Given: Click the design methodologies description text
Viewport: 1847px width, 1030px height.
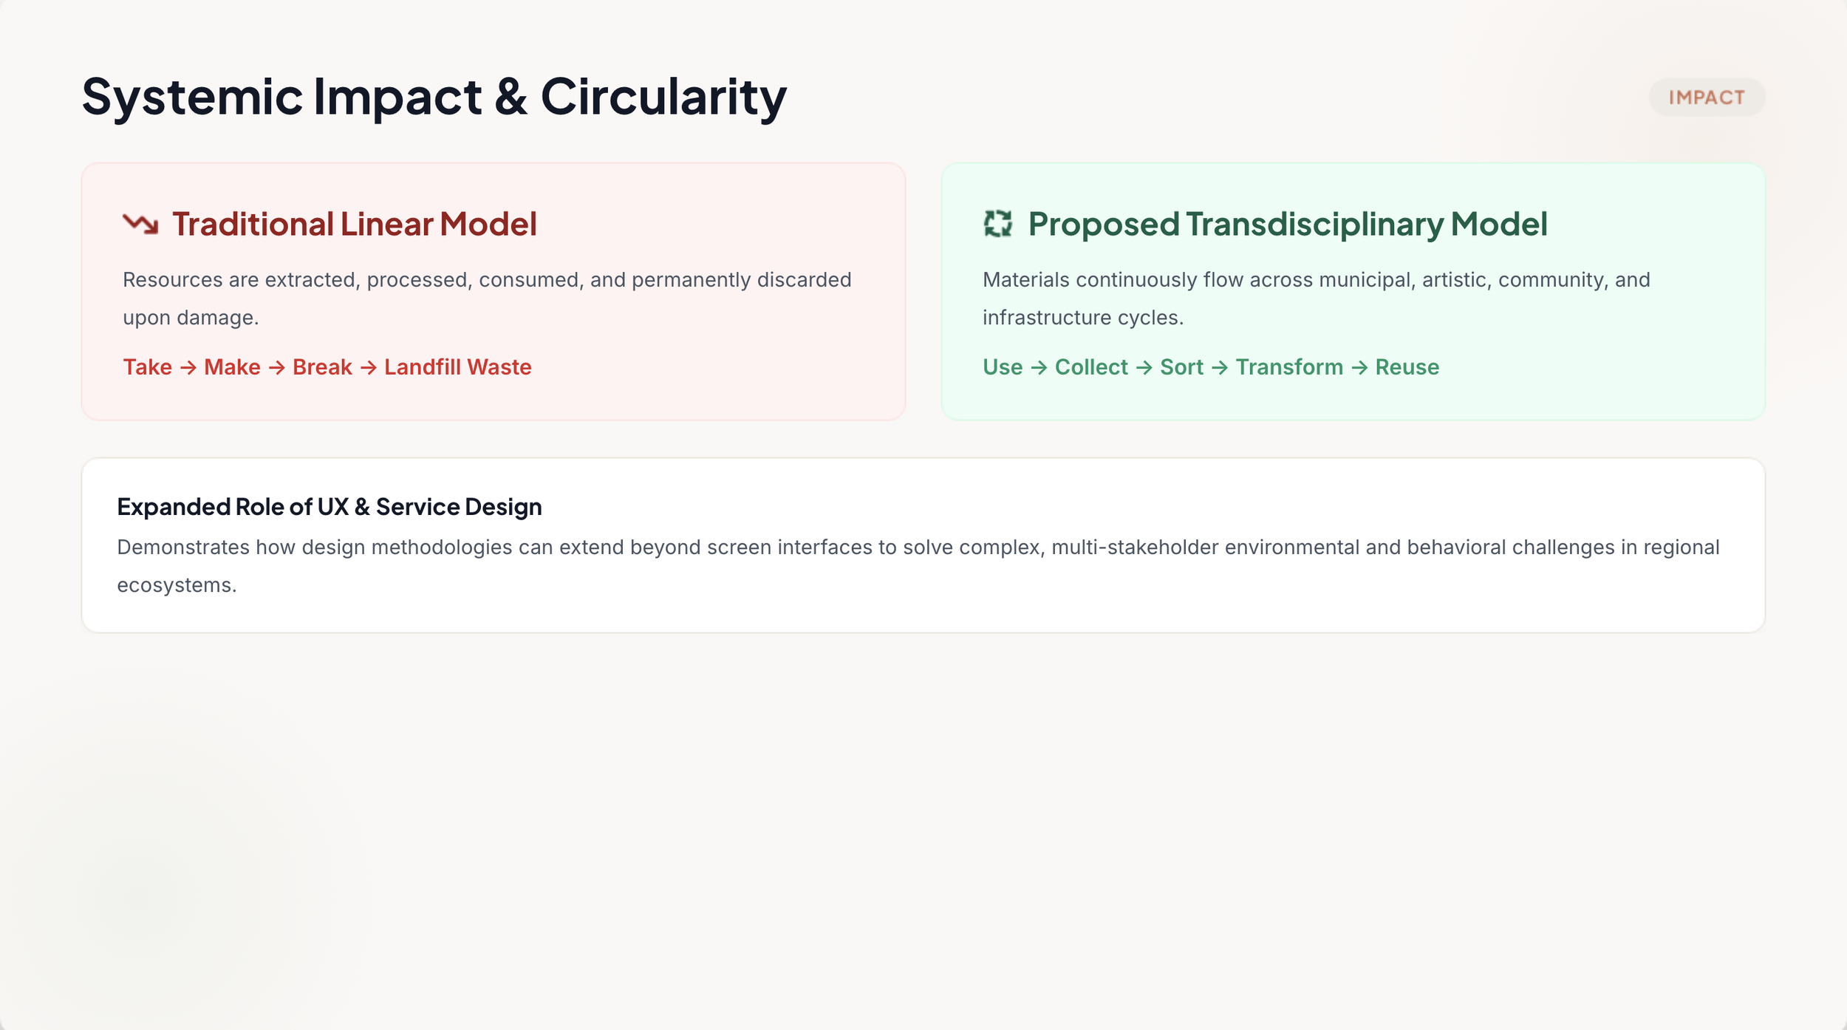Looking at the screenshot, I should pyautogui.click(x=918, y=566).
